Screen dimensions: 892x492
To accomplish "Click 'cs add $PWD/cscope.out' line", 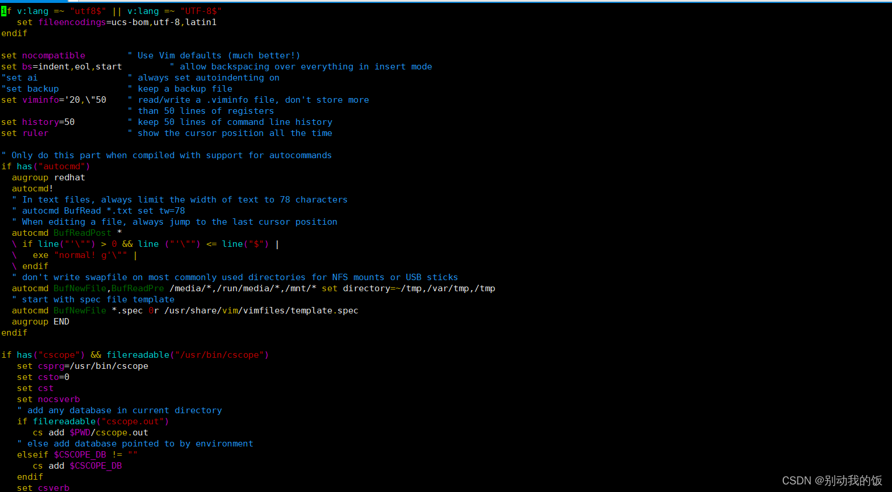I will [91, 432].
